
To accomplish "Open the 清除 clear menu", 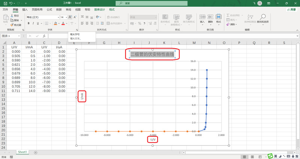I will tap(232, 24).
